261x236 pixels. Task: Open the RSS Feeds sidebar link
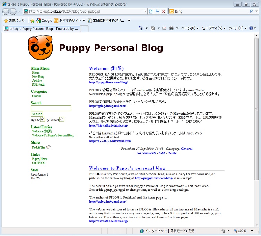pos(38,84)
